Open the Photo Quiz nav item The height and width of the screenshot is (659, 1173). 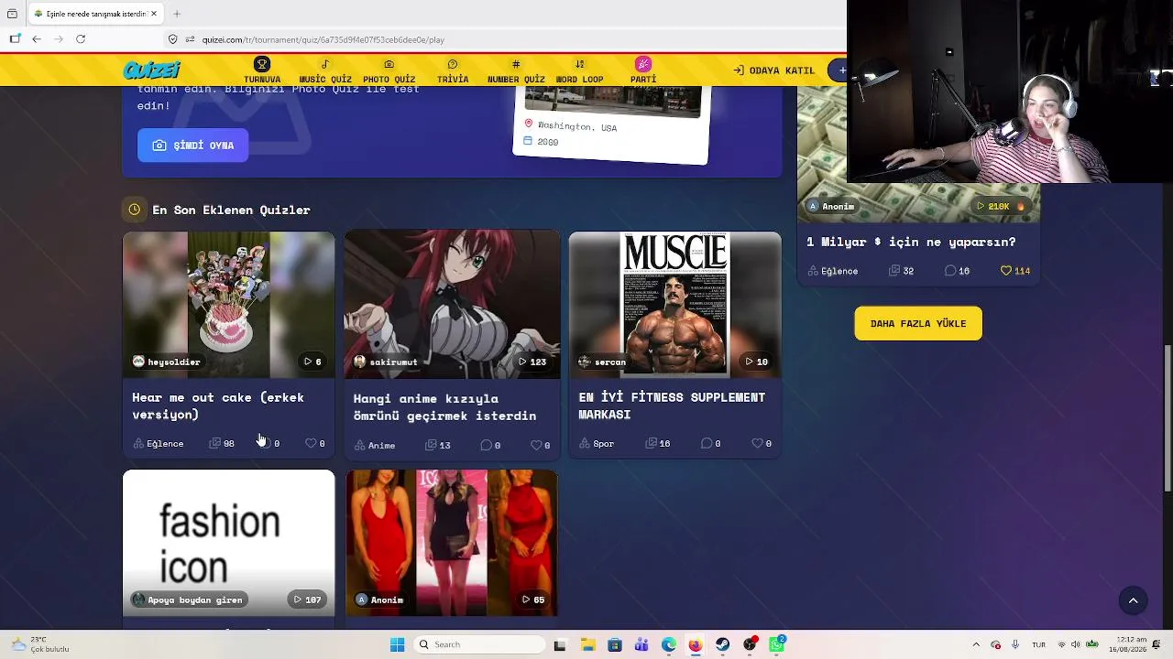tap(389, 70)
